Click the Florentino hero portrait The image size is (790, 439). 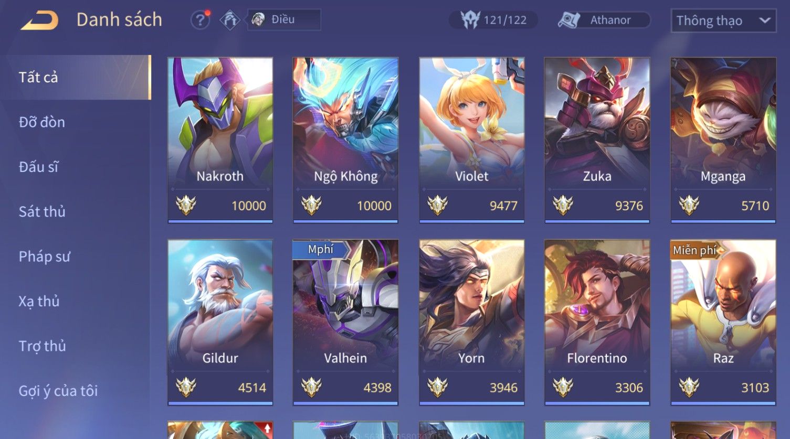597,302
